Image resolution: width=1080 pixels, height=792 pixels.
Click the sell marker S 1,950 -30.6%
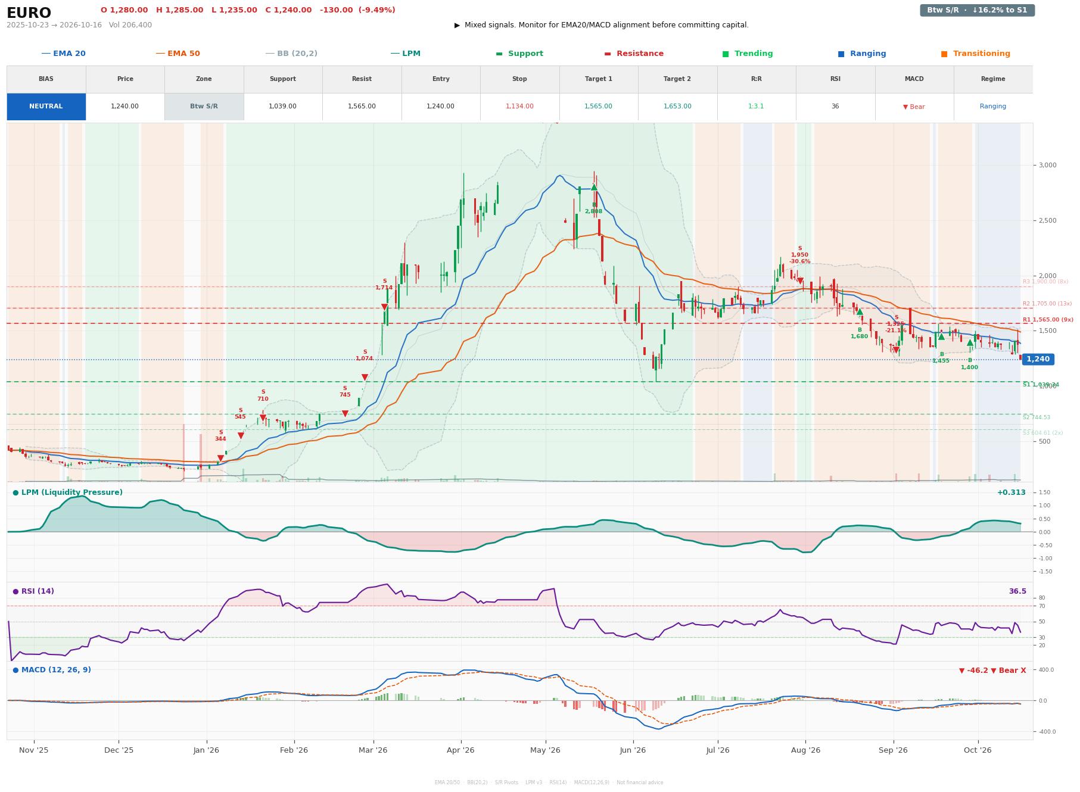click(x=800, y=281)
